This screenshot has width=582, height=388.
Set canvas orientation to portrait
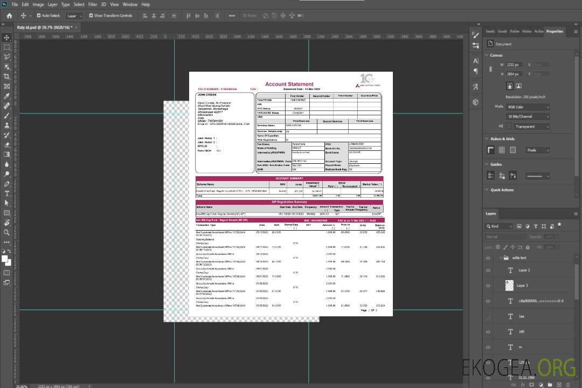(510, 86)
